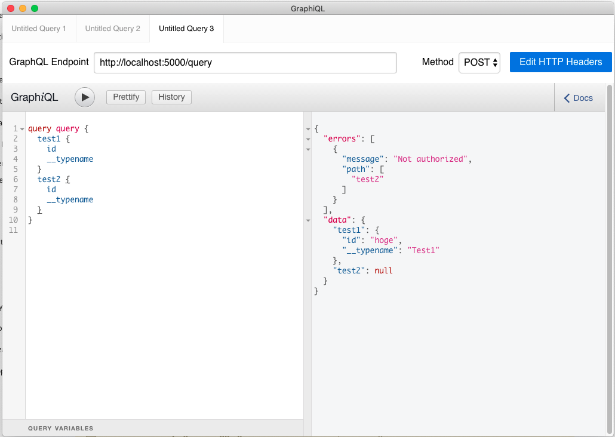Focus the GraphQL Endpoint URL field
The image size is (615, 437).
pos(245,62)
